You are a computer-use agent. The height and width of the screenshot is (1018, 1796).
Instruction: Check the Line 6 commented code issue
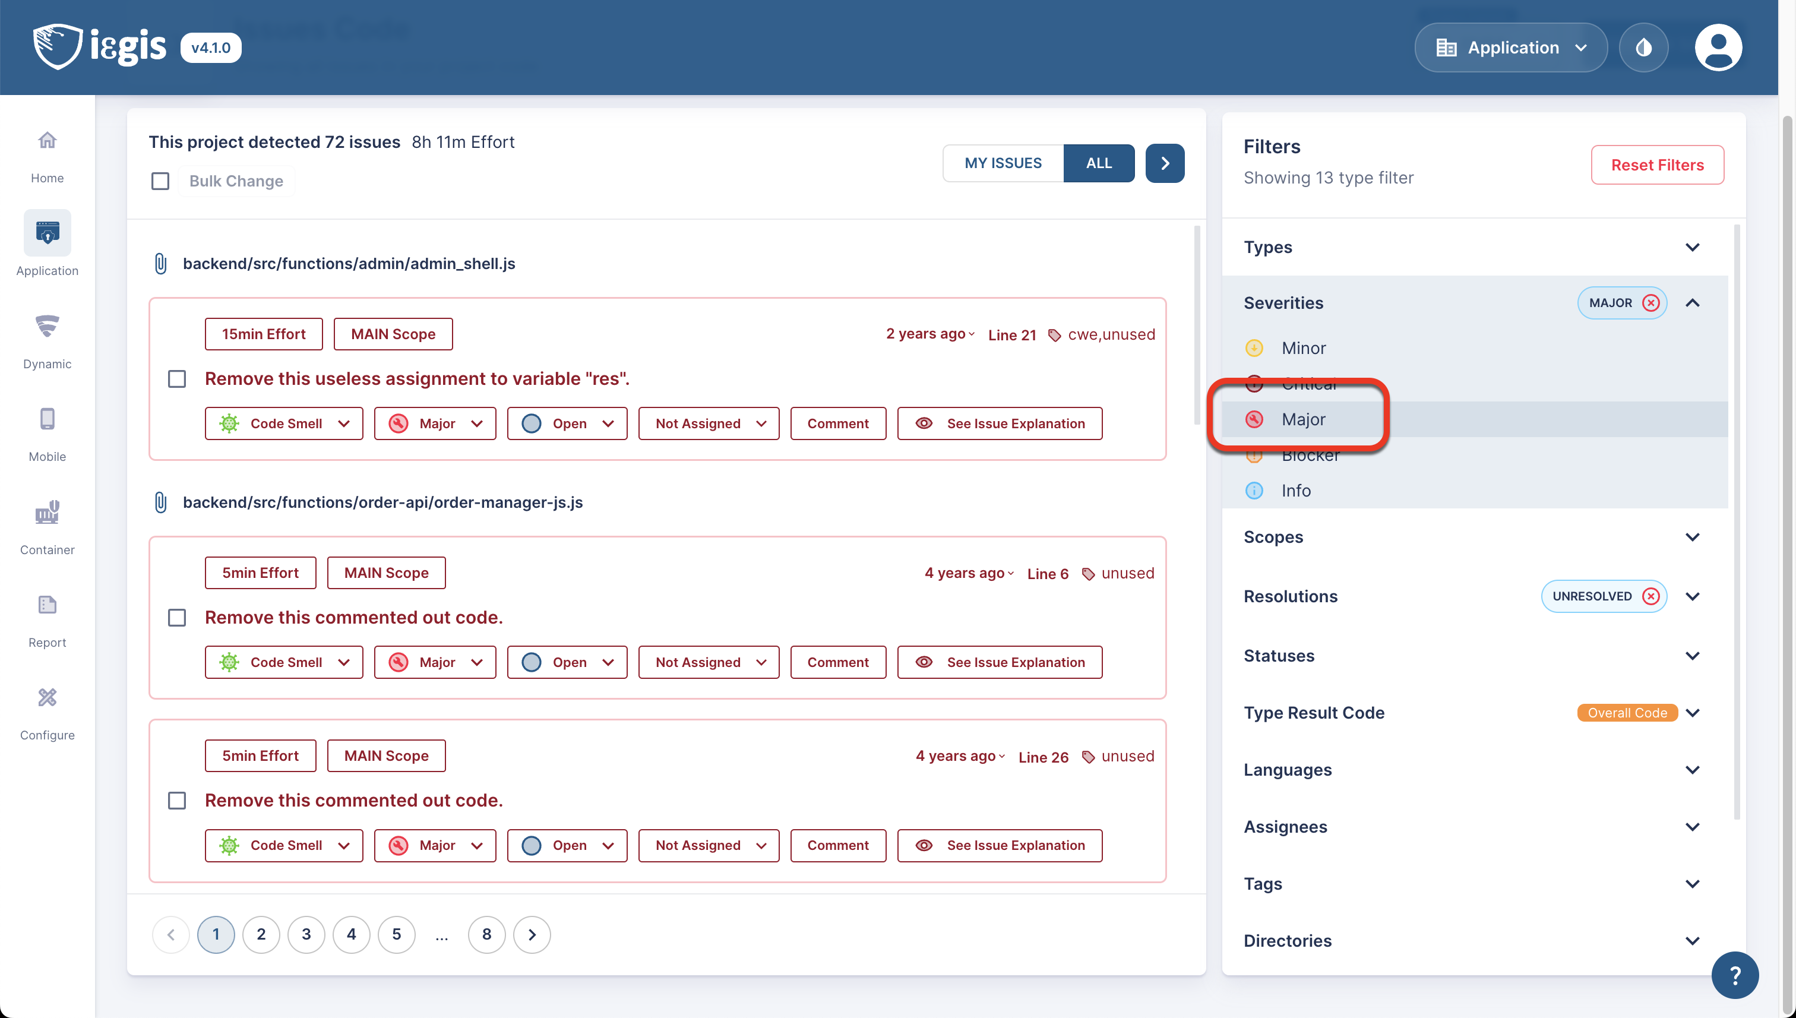pyautogui.click(x=177, y=617)
